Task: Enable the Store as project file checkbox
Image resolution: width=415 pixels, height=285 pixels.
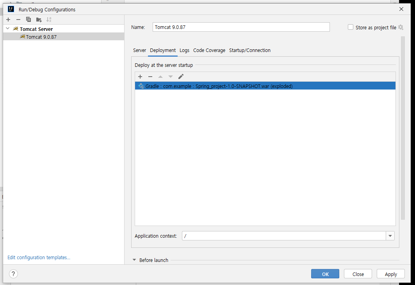Action: [351, 27]
